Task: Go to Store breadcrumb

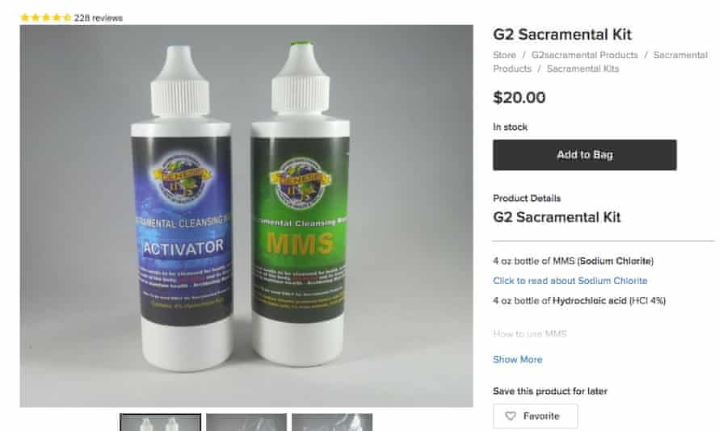Action: [x=504, y=55]
